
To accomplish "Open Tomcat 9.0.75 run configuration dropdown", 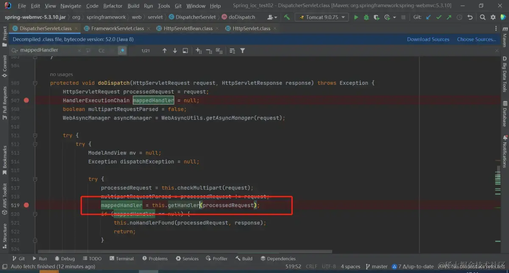I will click(x=322, y=17).
